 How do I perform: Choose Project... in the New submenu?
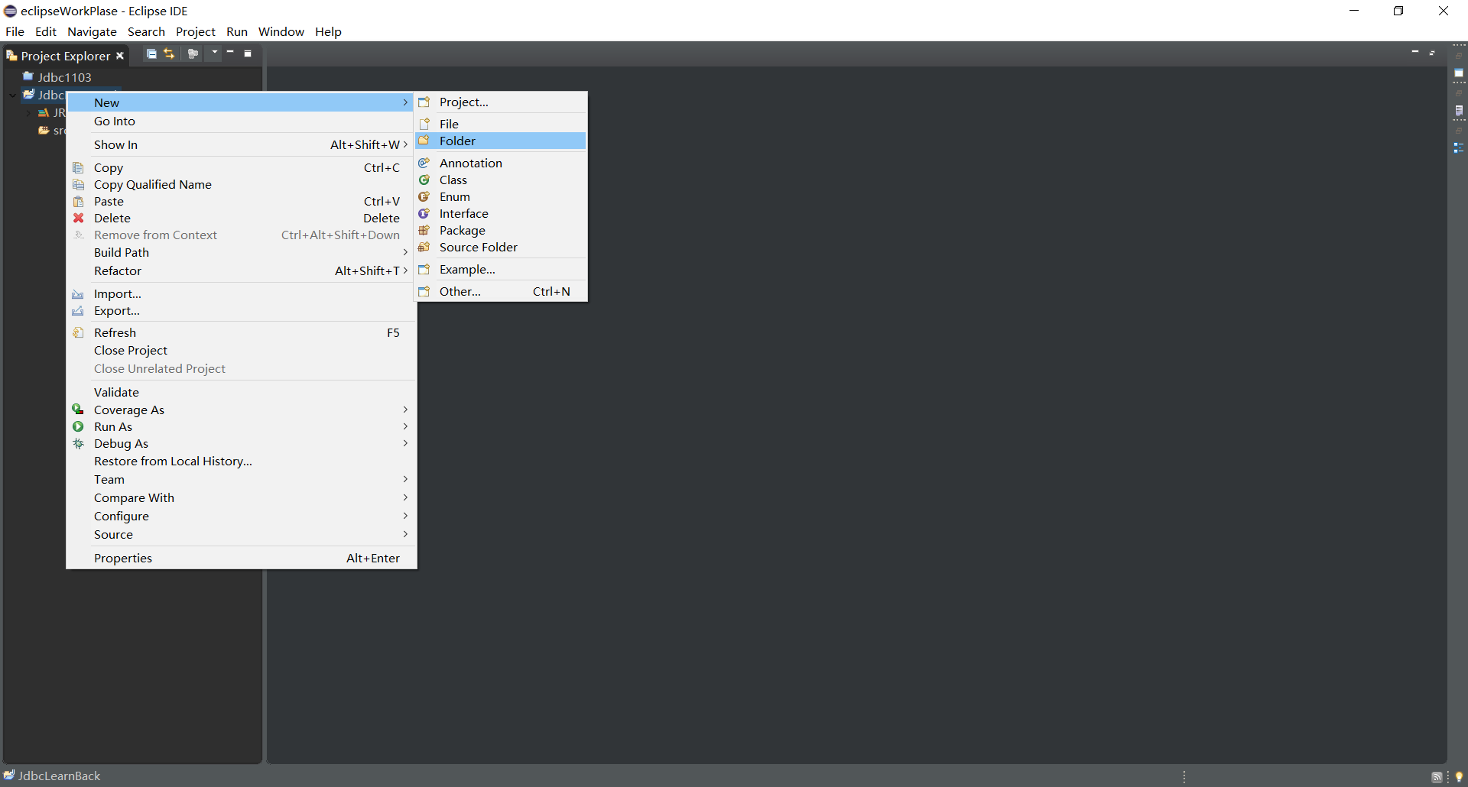click(x=501, y=102)
